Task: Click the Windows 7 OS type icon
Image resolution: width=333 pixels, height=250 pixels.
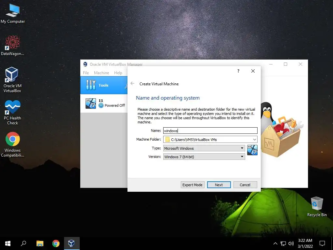Action: click(252, 150)
